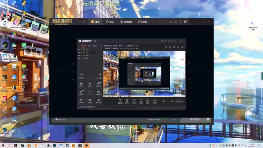Screen dimensions: 263x148
Task: Click the third source icon in bottom bar
Action: 134,101
